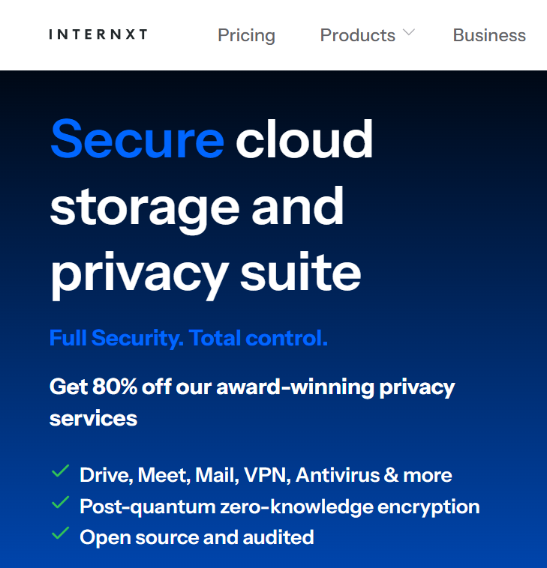Click the green checkmark beside Post-quantum encryption

(60, 502)
